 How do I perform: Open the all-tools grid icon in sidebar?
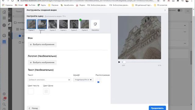[4, 18]
